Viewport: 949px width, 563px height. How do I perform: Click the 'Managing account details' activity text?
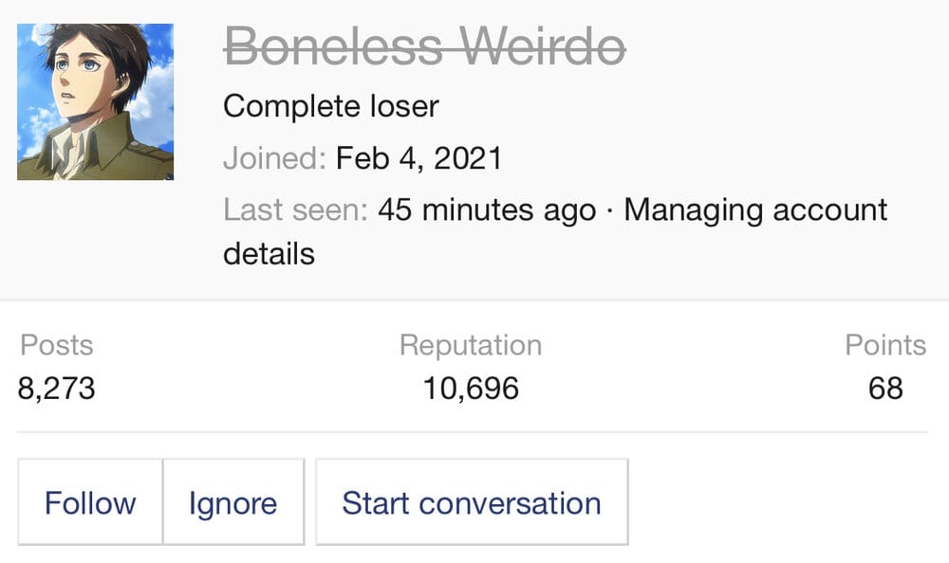pos(754,209)
